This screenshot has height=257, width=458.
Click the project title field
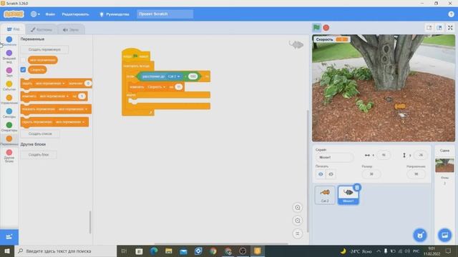[x=165, y=14]
